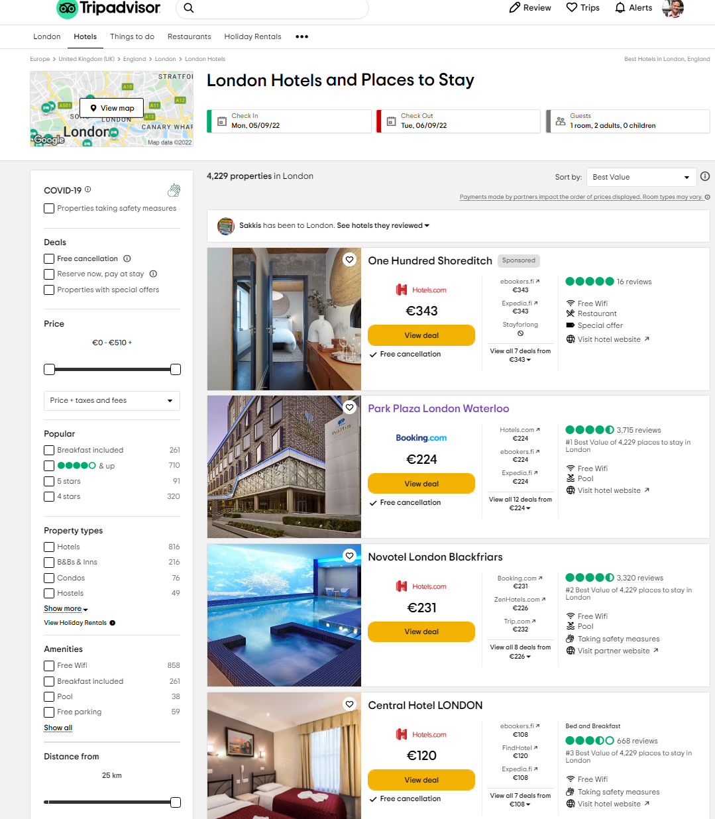Click the search magnifier icon
The height and width of the screenshot is (819, 715).
tap(189, 8)
